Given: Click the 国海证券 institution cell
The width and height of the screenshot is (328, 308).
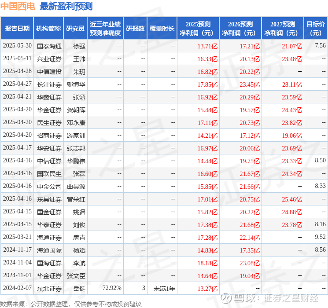Looking at the screenshot, I should [49, 263].
